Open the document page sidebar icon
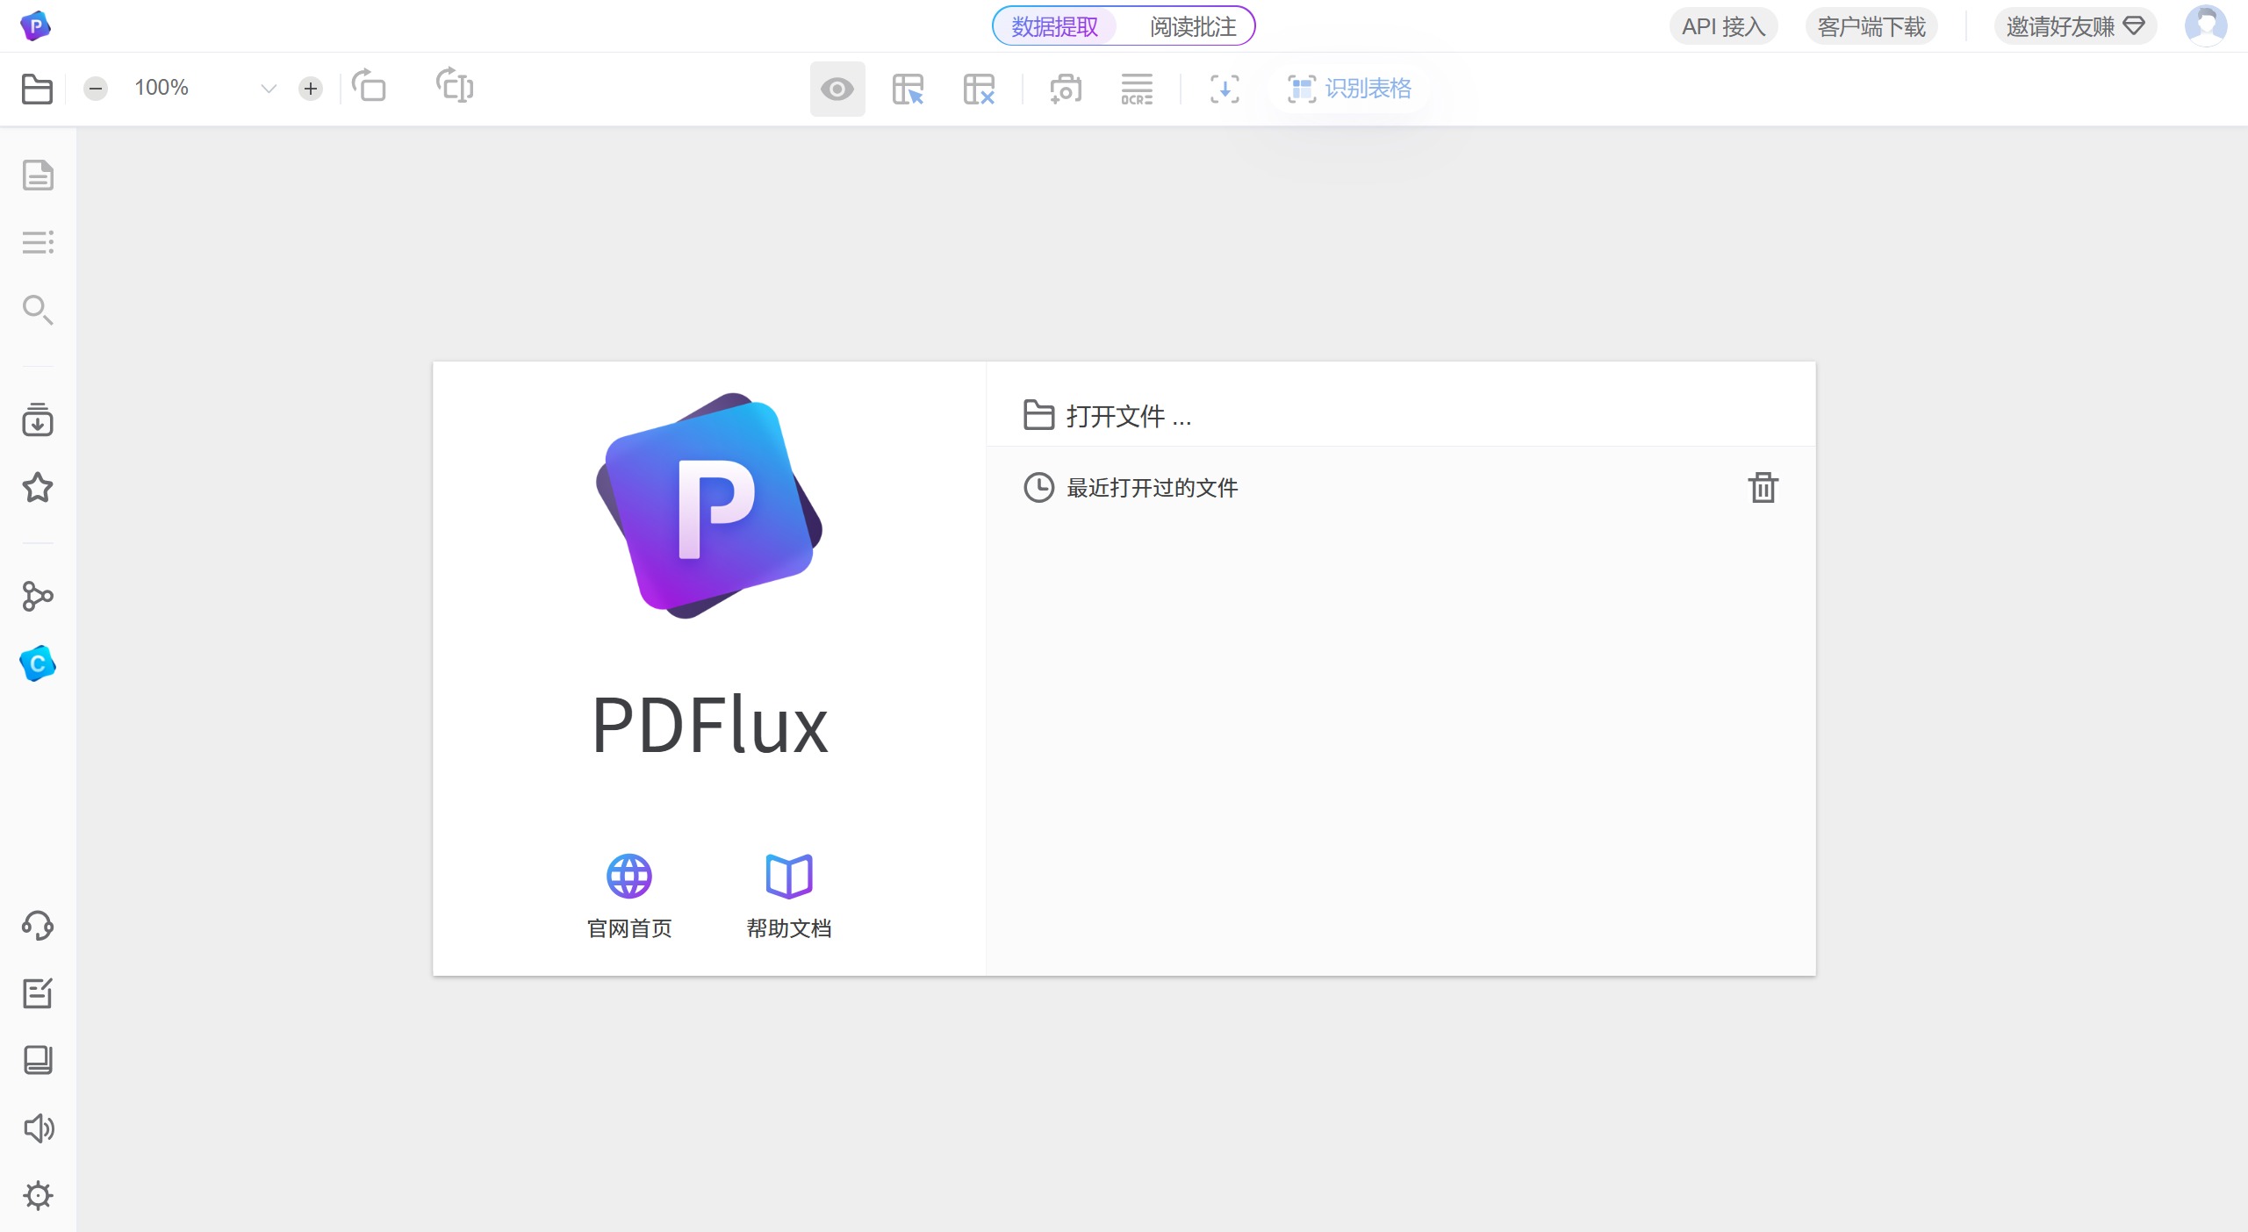2248x1232 pixels. pyautogui.click(x=38, y=175)
